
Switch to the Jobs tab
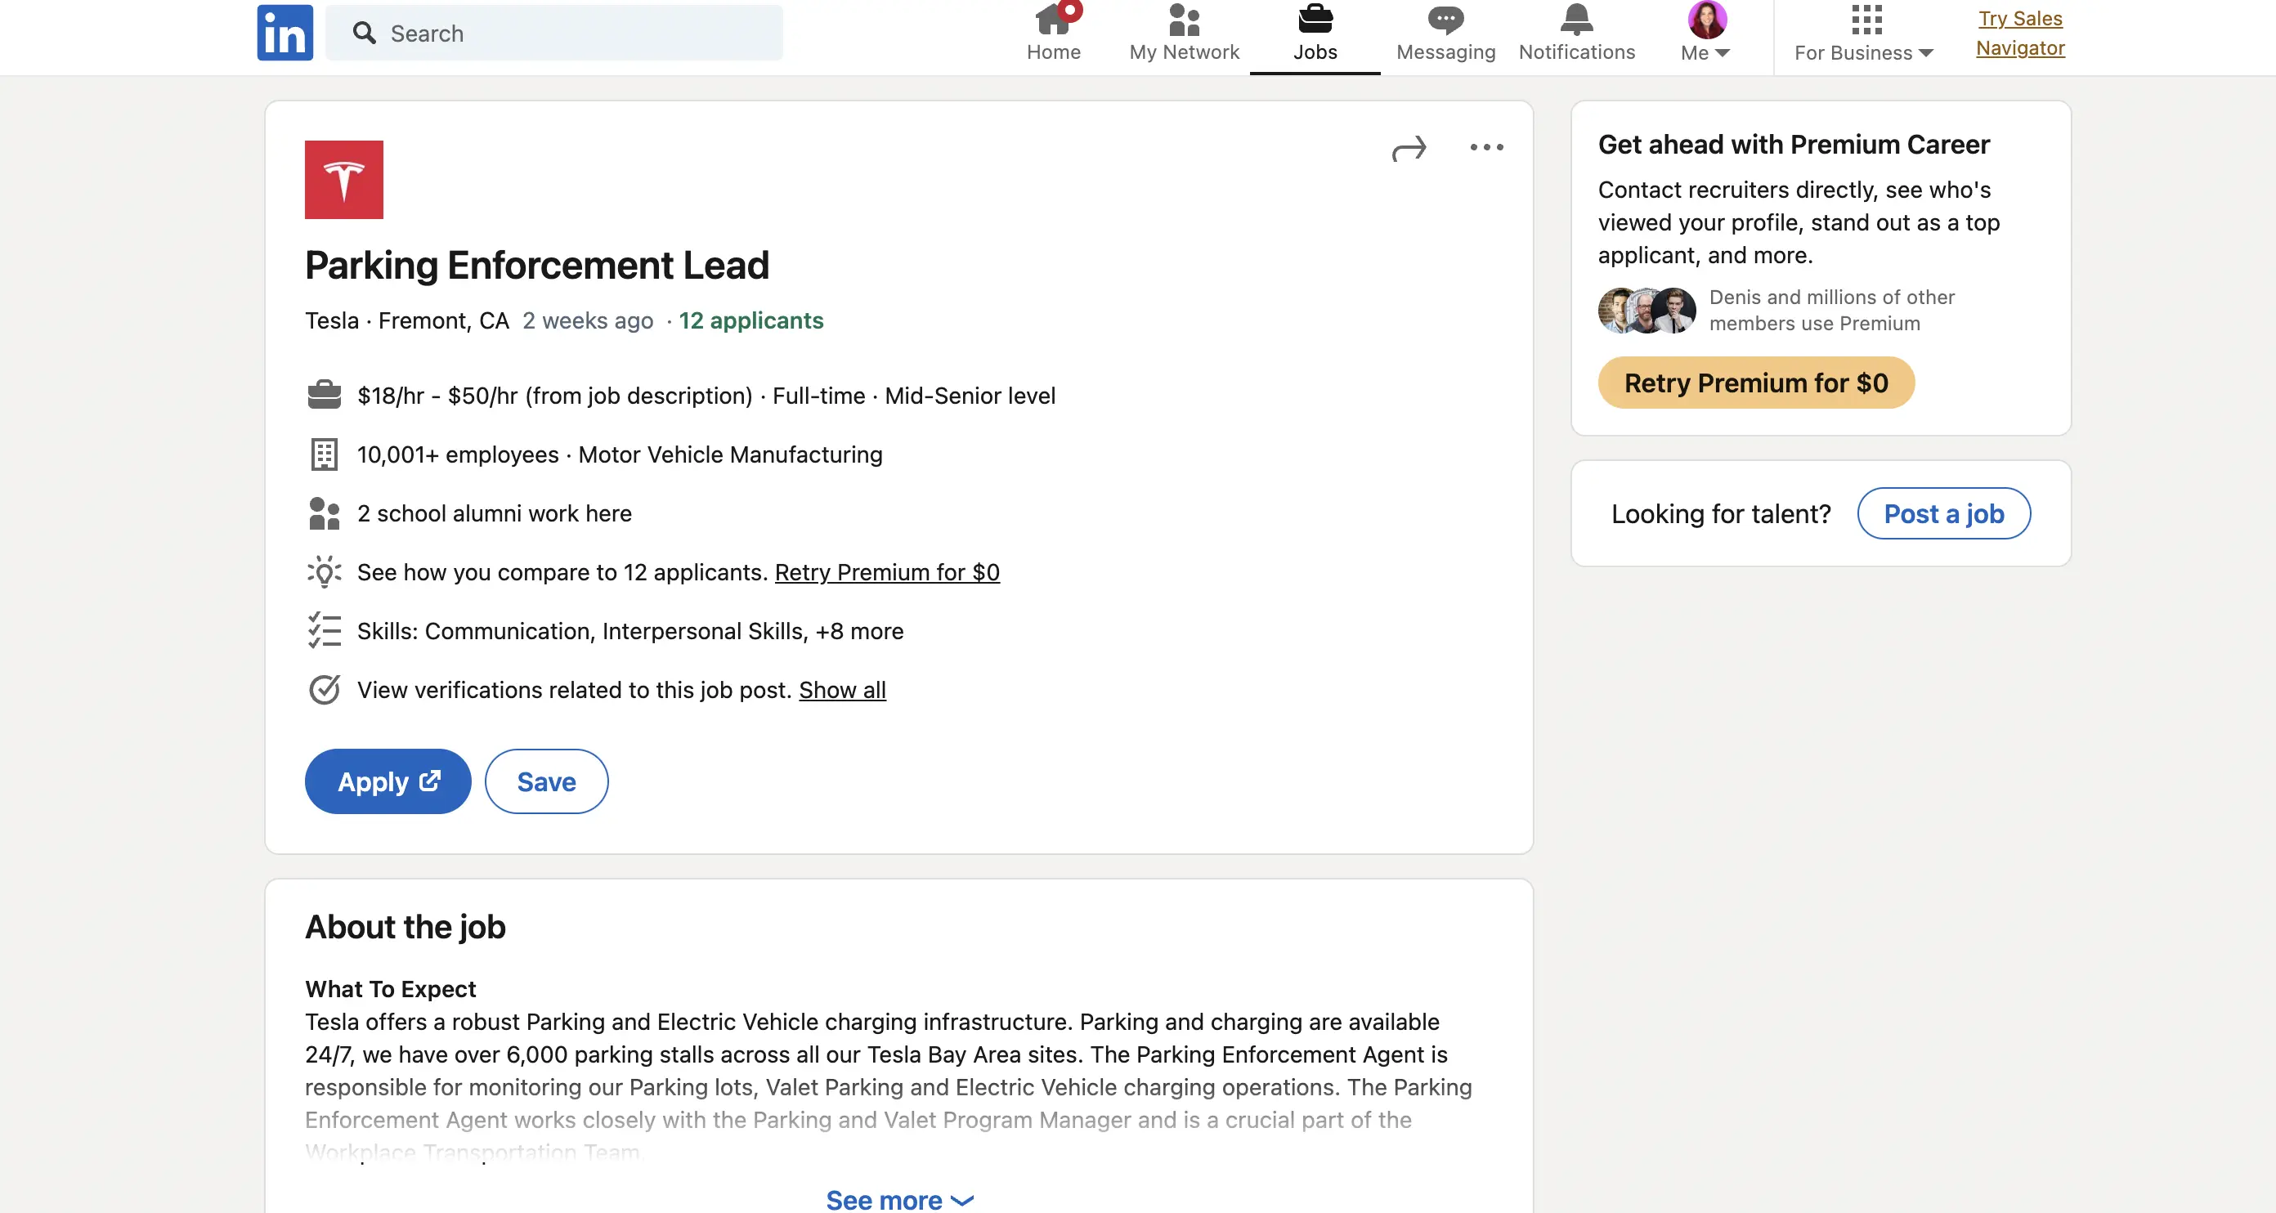(x=1315, y=33)
